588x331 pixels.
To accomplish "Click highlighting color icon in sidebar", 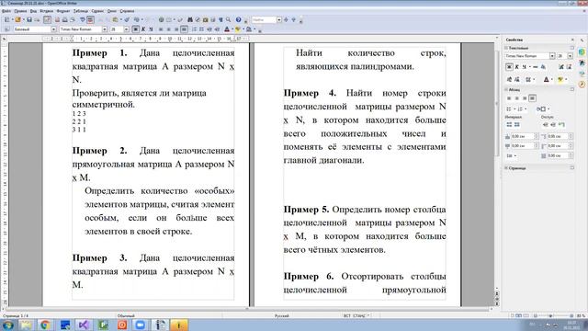I will pyautogui.click(x=560, y=79).
